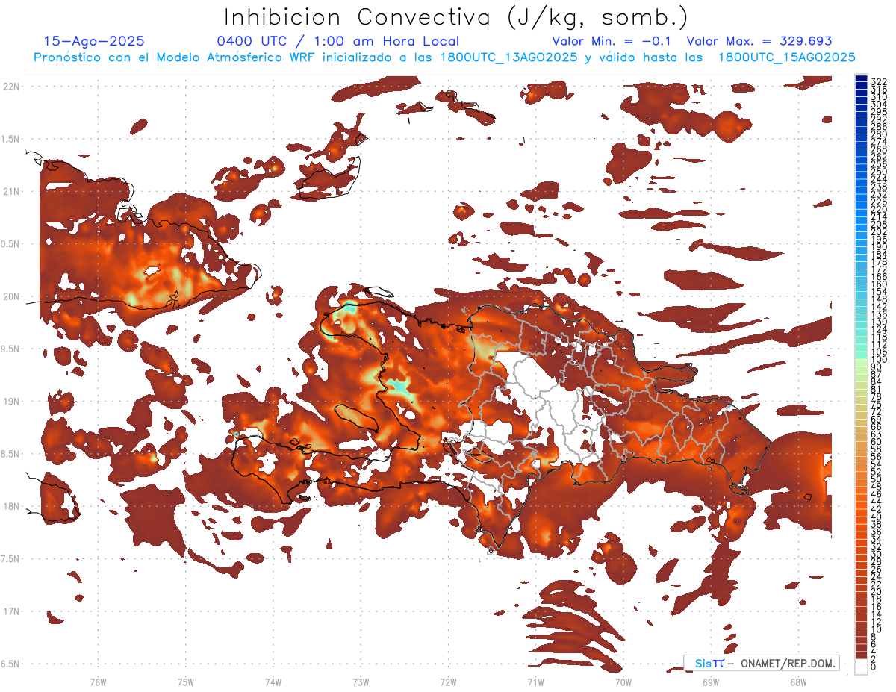The height and width of the screenshot is (692, 896).
Task: Click the 74W longitude label
Action: click(273, 682)
